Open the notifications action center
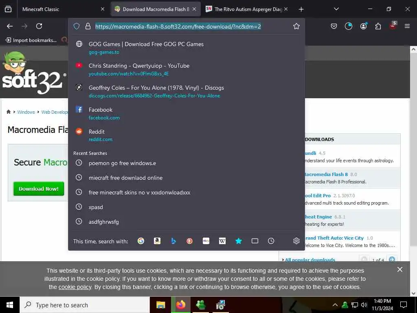This screenshot has width=417, height=313. 404,305
